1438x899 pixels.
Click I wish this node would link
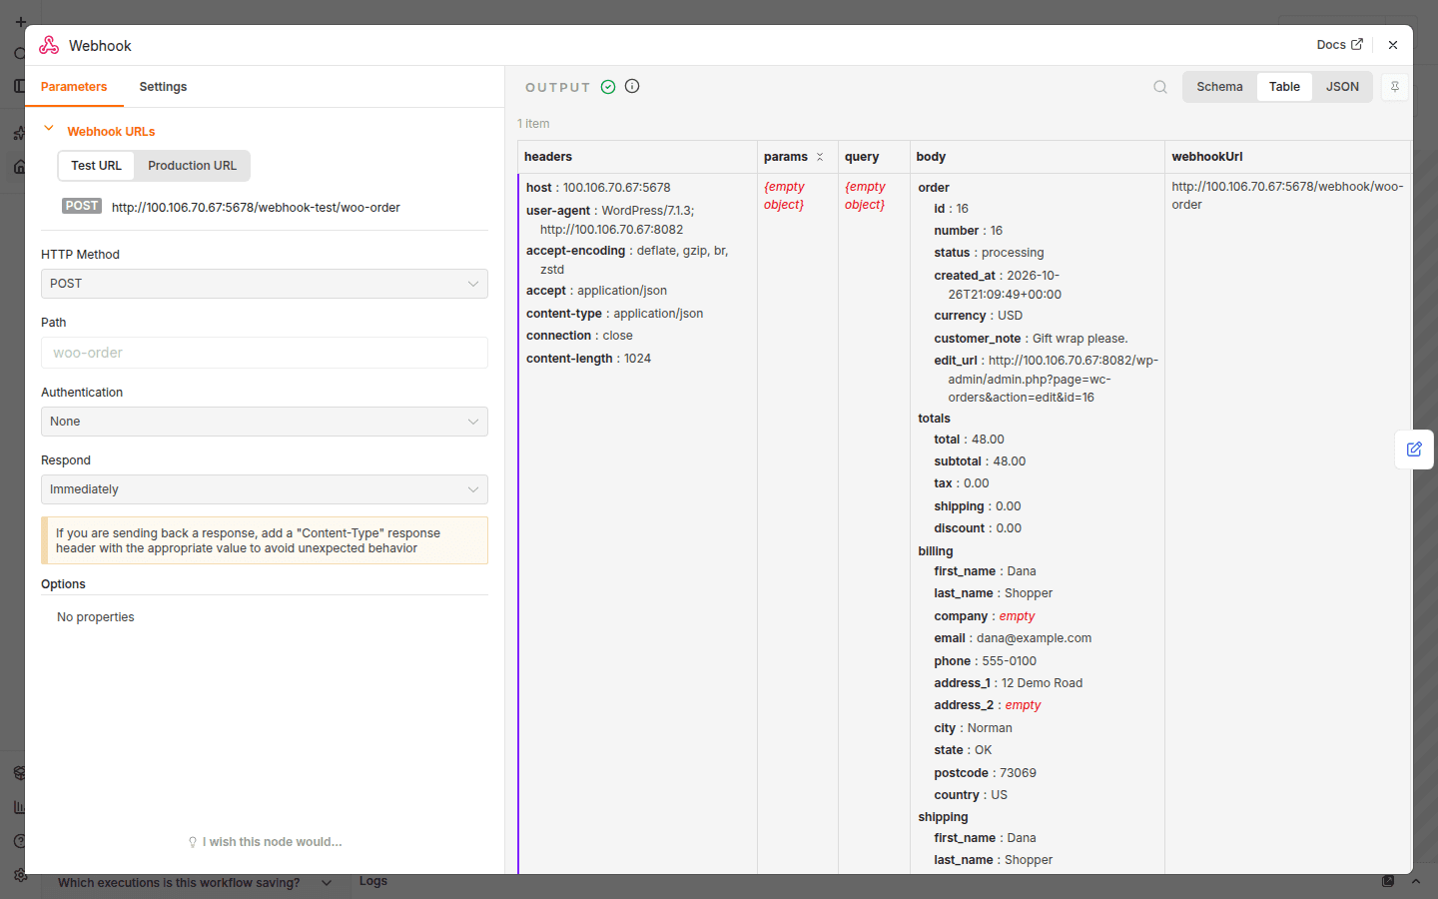[265, 842]
